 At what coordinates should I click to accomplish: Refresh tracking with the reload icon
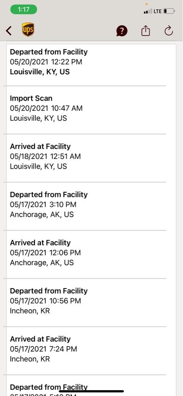pos(169,31)
